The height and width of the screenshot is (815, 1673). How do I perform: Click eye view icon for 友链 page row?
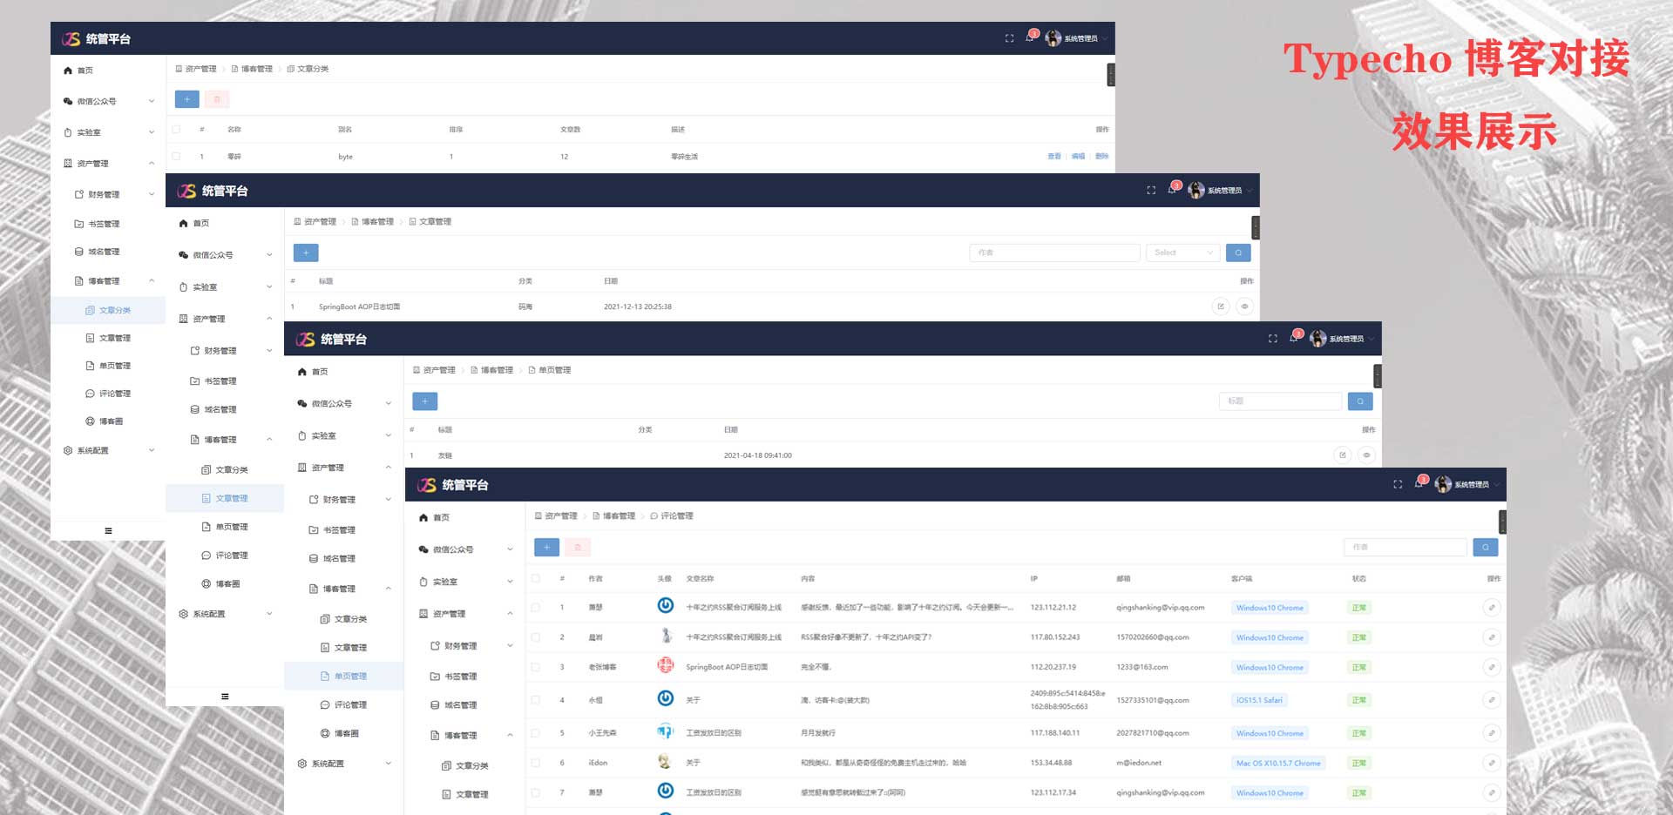(x=1366, y=455)
